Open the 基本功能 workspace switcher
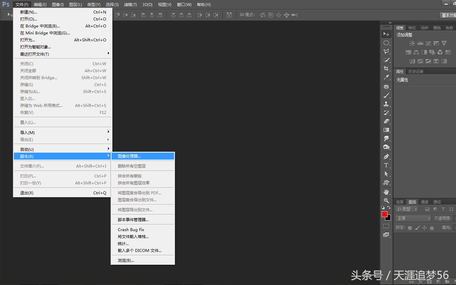 [448, 15]
